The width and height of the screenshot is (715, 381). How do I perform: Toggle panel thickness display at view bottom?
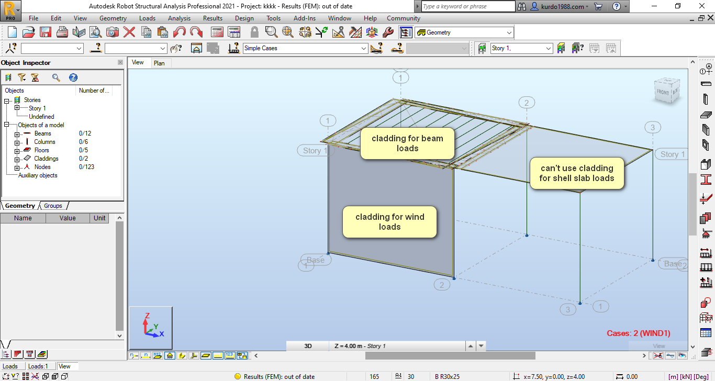coord(206,356)
